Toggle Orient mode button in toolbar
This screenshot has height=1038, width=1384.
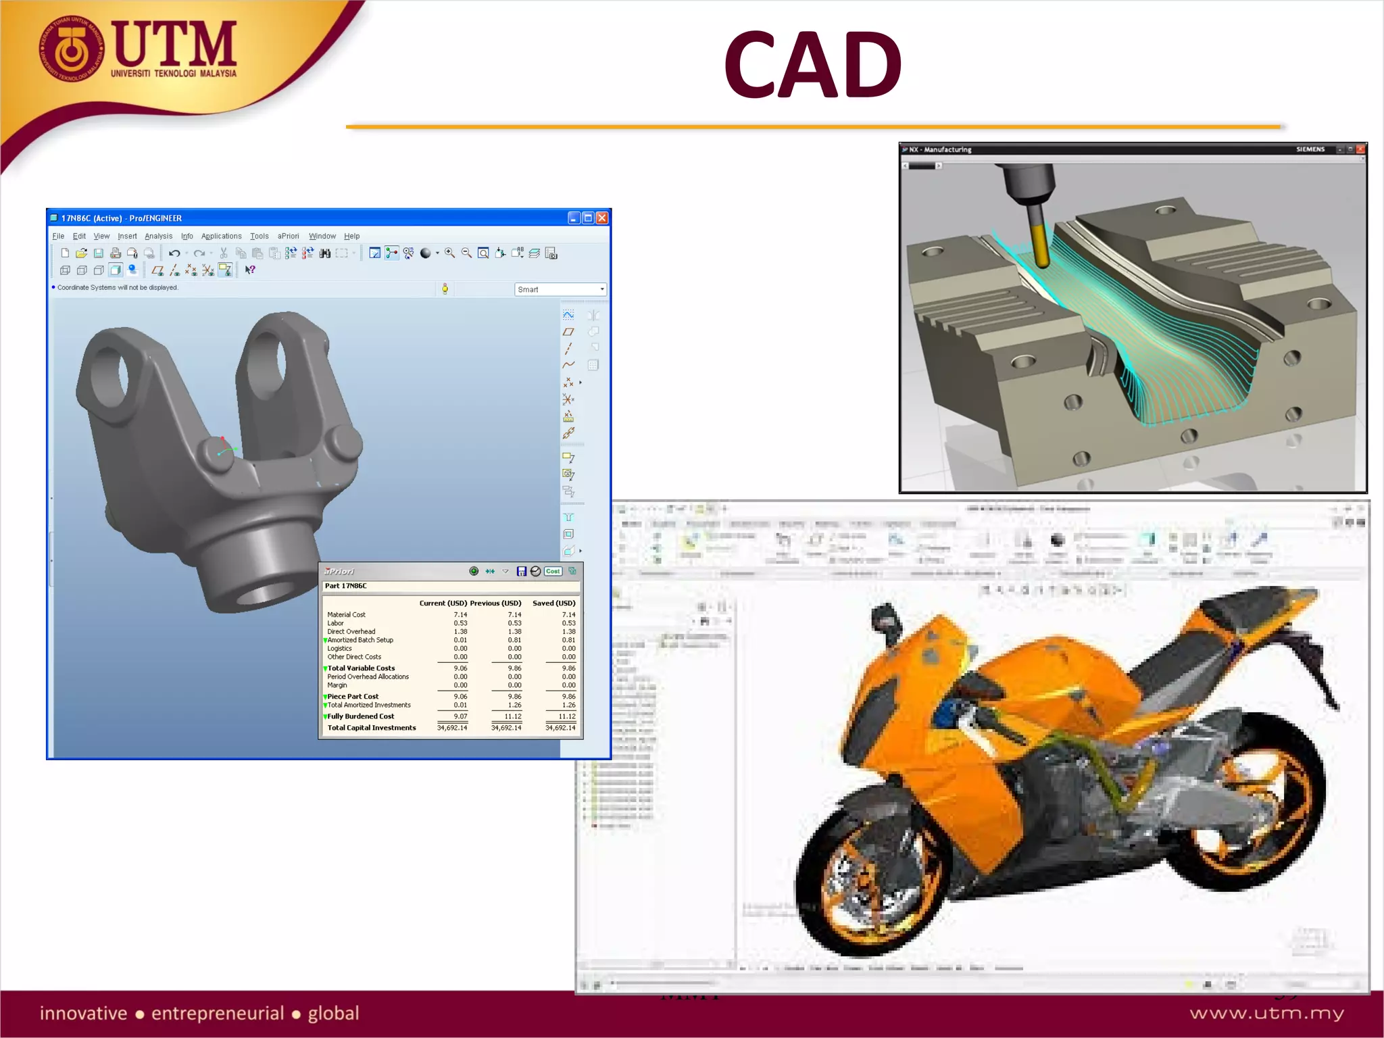click(409, 253)
